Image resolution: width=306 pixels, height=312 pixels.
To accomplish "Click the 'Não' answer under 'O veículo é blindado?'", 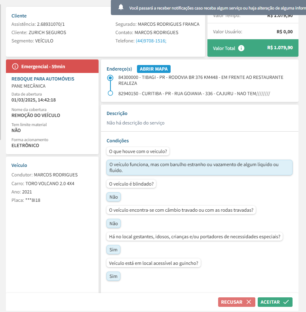I will click(x=114, y=197).
